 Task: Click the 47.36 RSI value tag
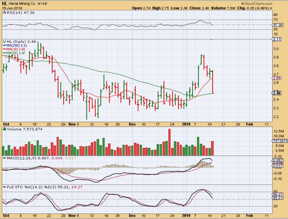point(278,25)
